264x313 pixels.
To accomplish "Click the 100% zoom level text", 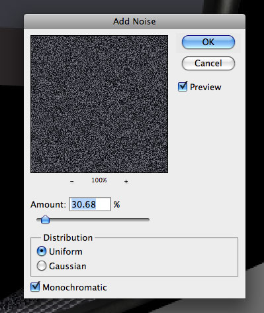I will (99, 180).
